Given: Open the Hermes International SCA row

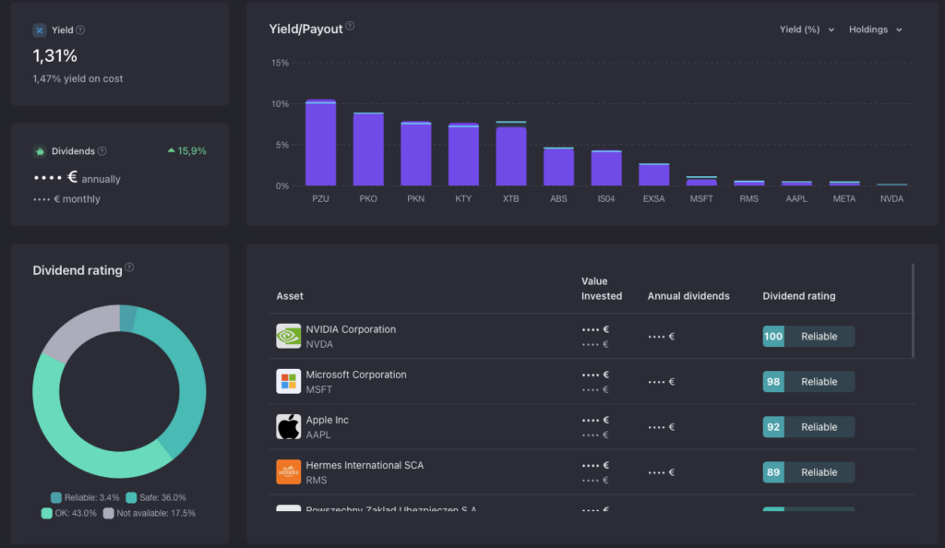Looking at the screenshot, I should (592, 472).
